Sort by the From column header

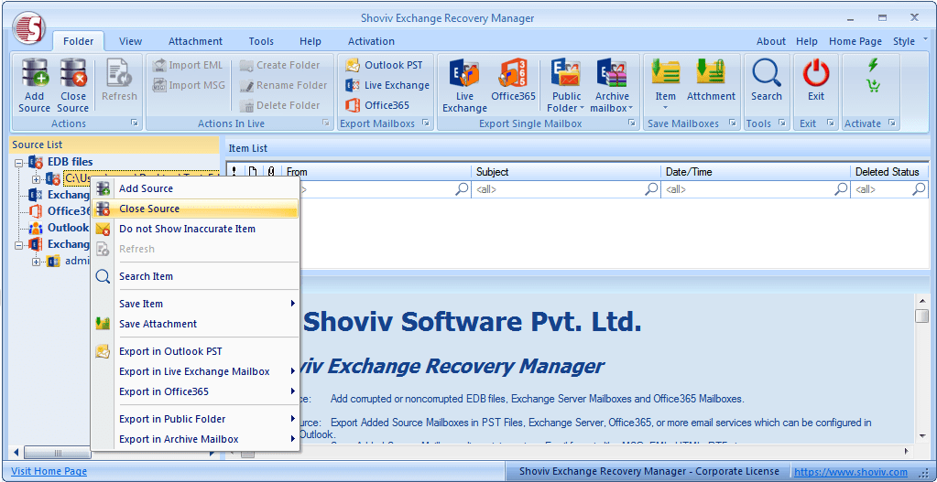point(376,172)
